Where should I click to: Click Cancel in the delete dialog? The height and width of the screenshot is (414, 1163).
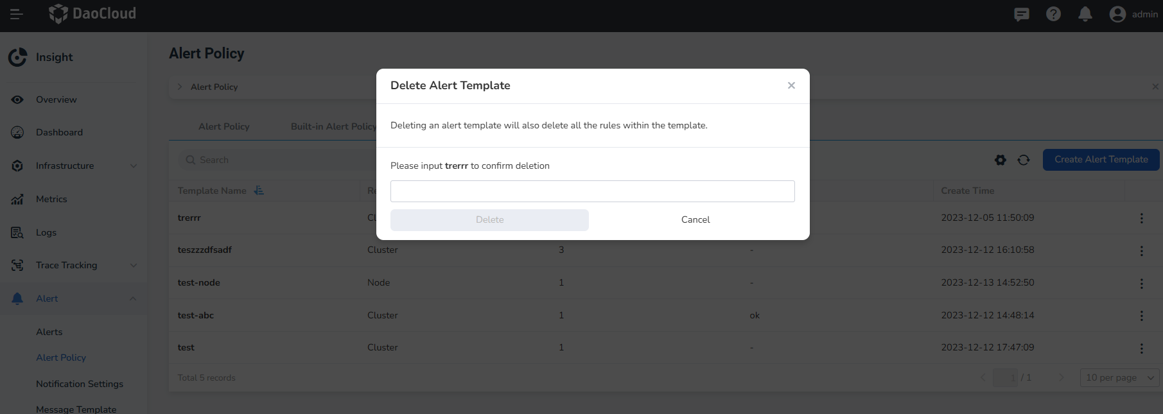[695, 220]
